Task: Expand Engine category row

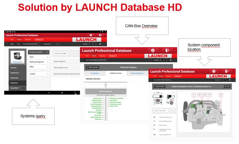Action: pyautogui.click(x=38, y=57)
